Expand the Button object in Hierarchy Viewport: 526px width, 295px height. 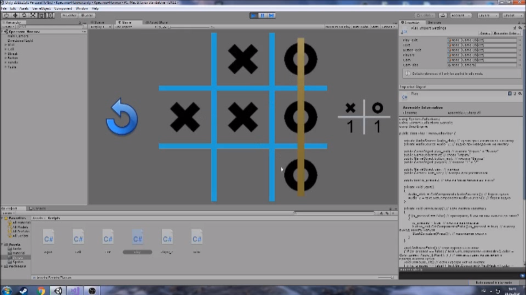pyautogui.click(x=5, y=58)
